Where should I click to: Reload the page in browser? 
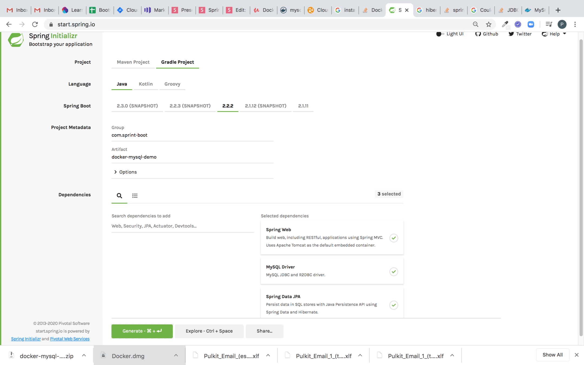click(x=35, y=24)
